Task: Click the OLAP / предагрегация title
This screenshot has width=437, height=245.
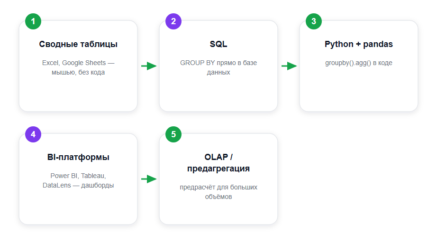Action: 218,163
